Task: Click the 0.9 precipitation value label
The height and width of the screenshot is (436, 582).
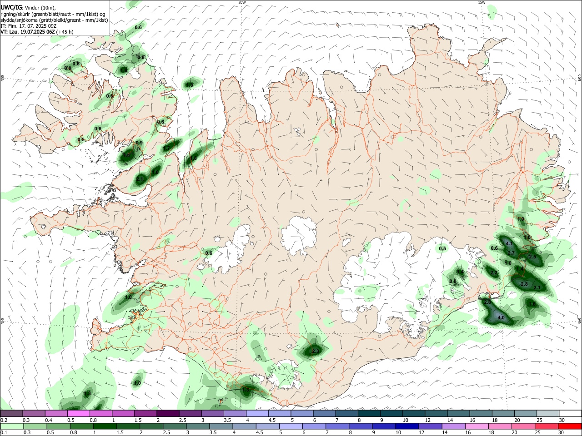Action: tap(139, 143)
